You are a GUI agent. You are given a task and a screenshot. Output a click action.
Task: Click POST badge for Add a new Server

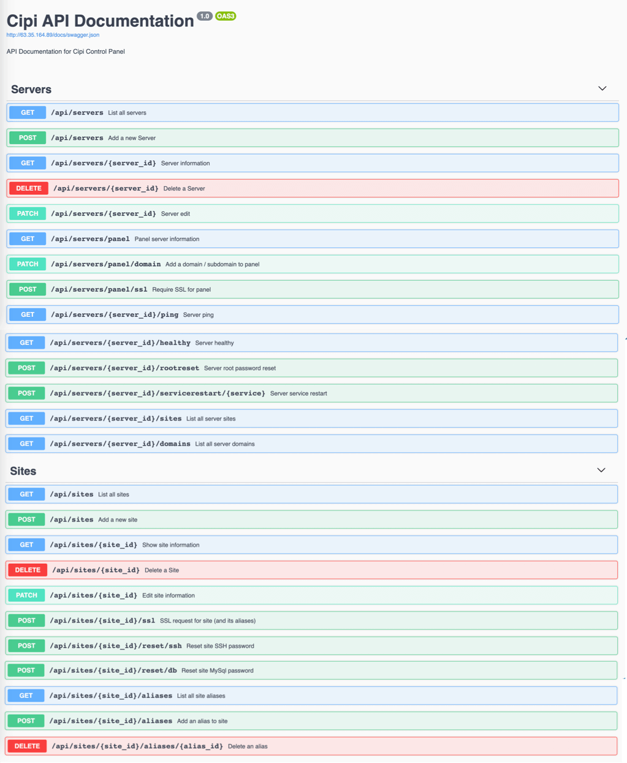(x=28, y=138)
